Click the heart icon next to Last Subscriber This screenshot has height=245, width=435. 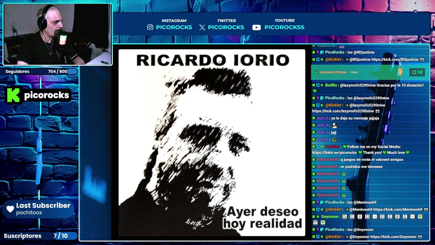[10, 209]
